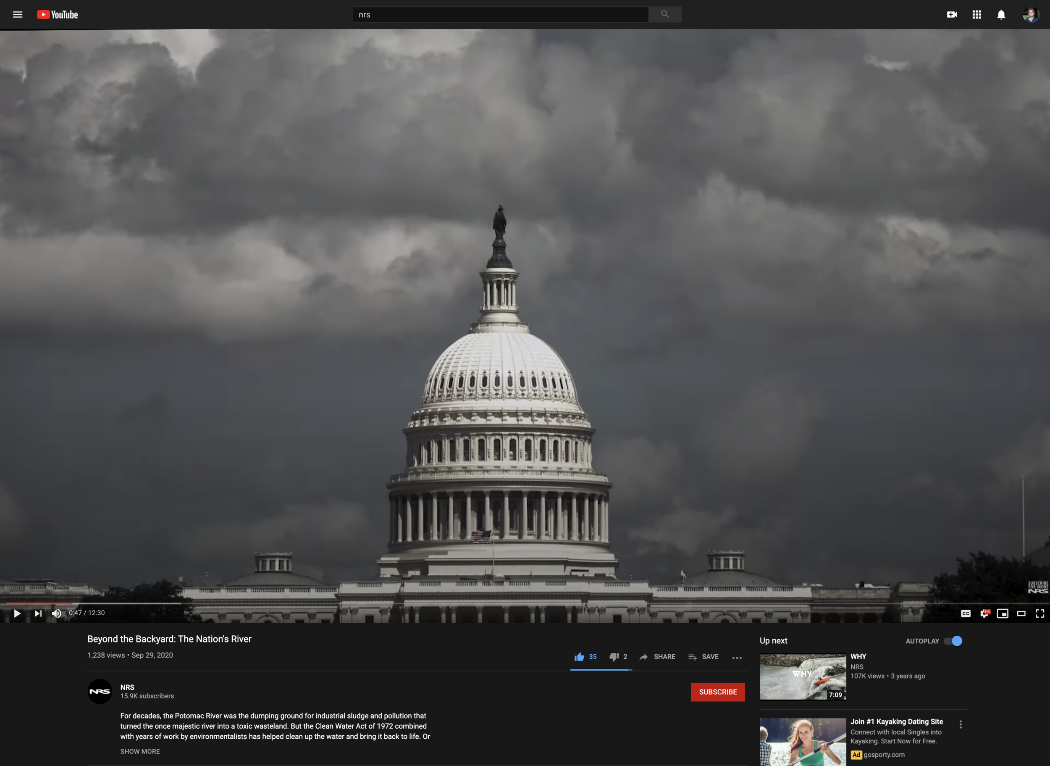Play the video
The image size is (1050, 766).
coord(17,613)
